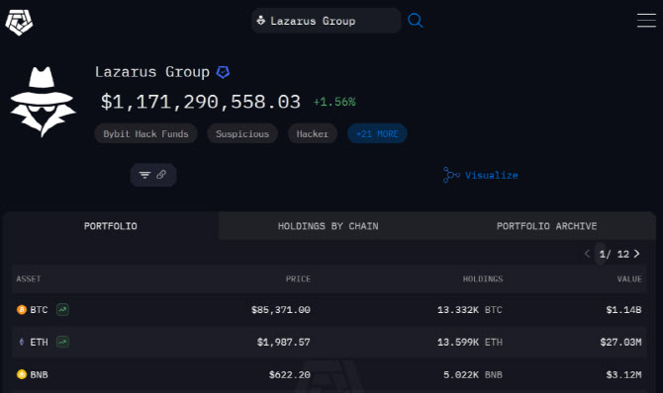
Task: Focus the Lazarus Group search field
Action: point(326,21)
